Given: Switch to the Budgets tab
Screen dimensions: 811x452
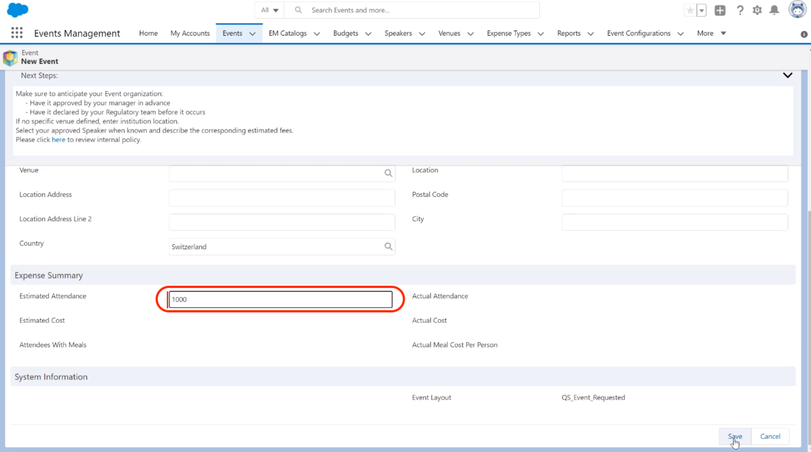Looking at the screenshot, I should [x=346, y=33].
